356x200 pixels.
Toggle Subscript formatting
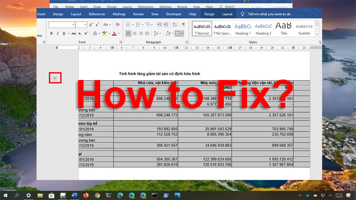click(x=80, y=33)
